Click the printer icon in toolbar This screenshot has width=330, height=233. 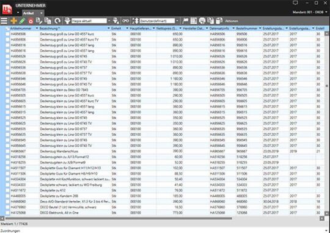202,21
